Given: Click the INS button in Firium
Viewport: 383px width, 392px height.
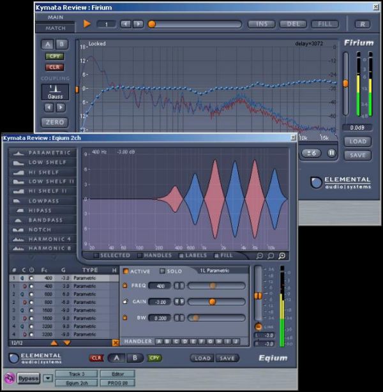Looking at the screenshot, I should 262,24.
